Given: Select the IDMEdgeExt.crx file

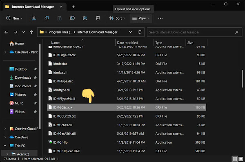Looking at the screenshot, I should coord(127,55).
